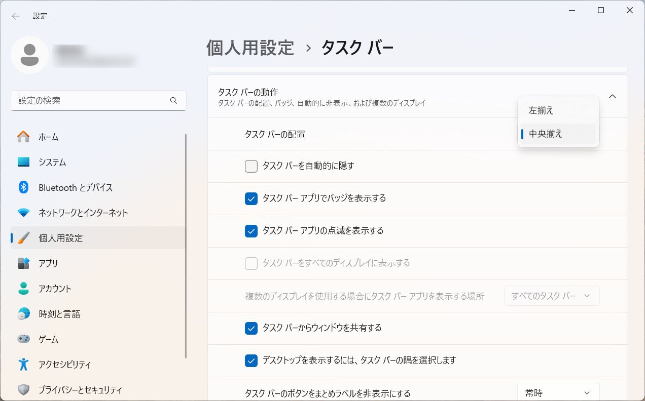
Task: Click the back arrow in title bar
Action: [x=16, y=16]
